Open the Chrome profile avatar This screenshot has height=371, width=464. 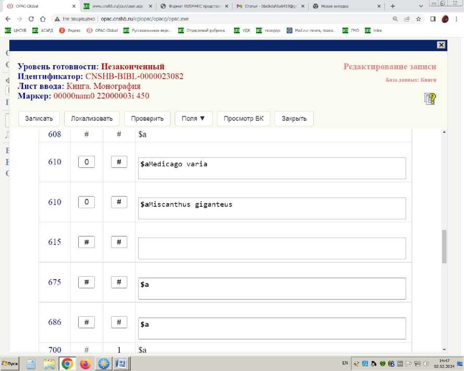pos(445,19)
